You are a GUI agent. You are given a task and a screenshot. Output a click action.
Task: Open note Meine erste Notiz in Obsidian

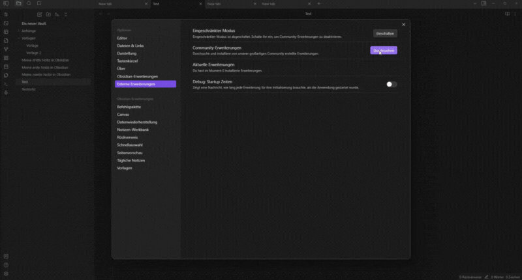[x=44, y=68]
